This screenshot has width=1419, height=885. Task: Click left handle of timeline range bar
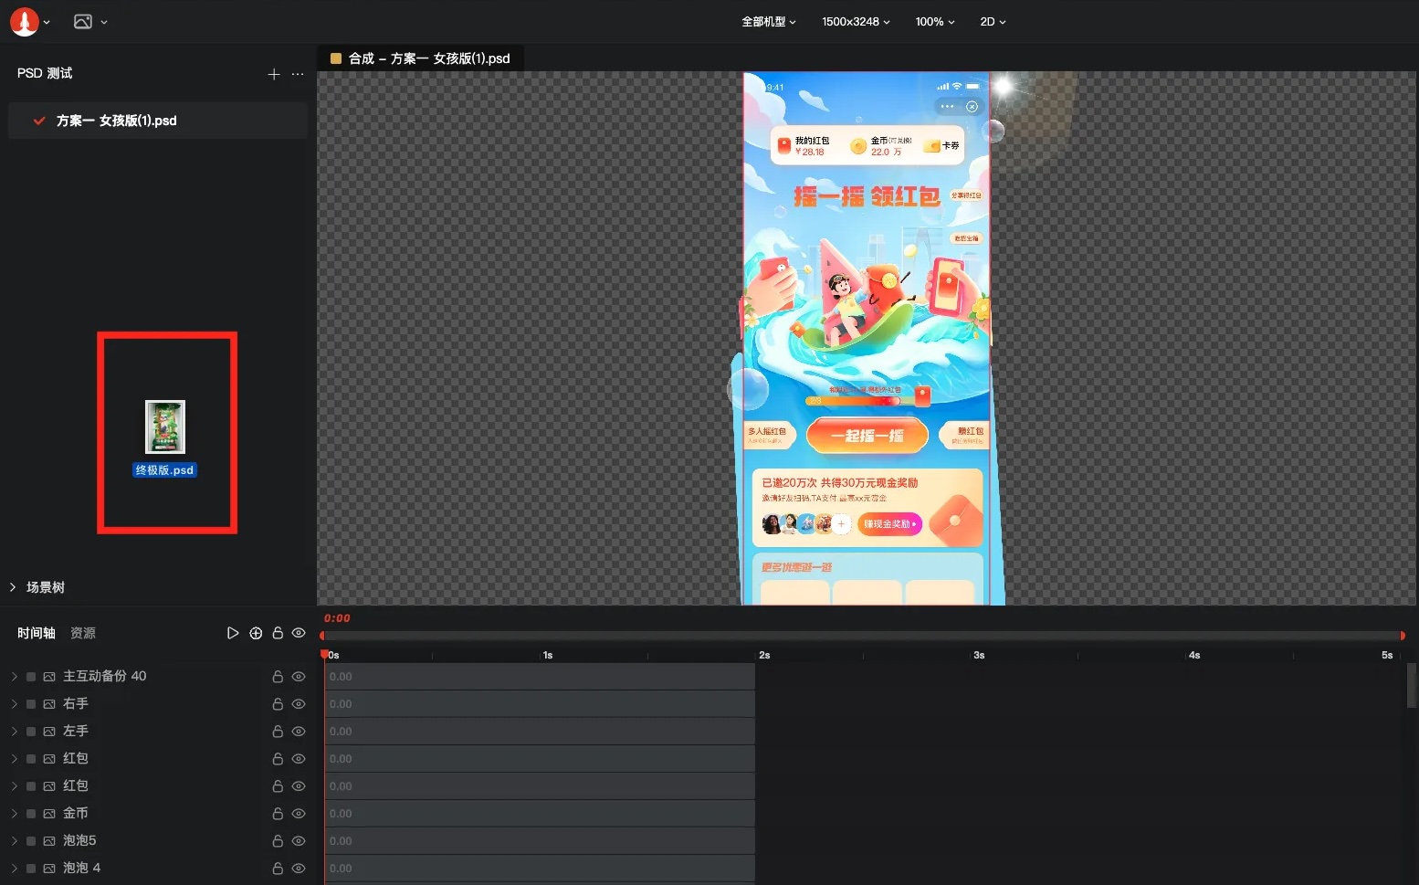pos(321,636)
